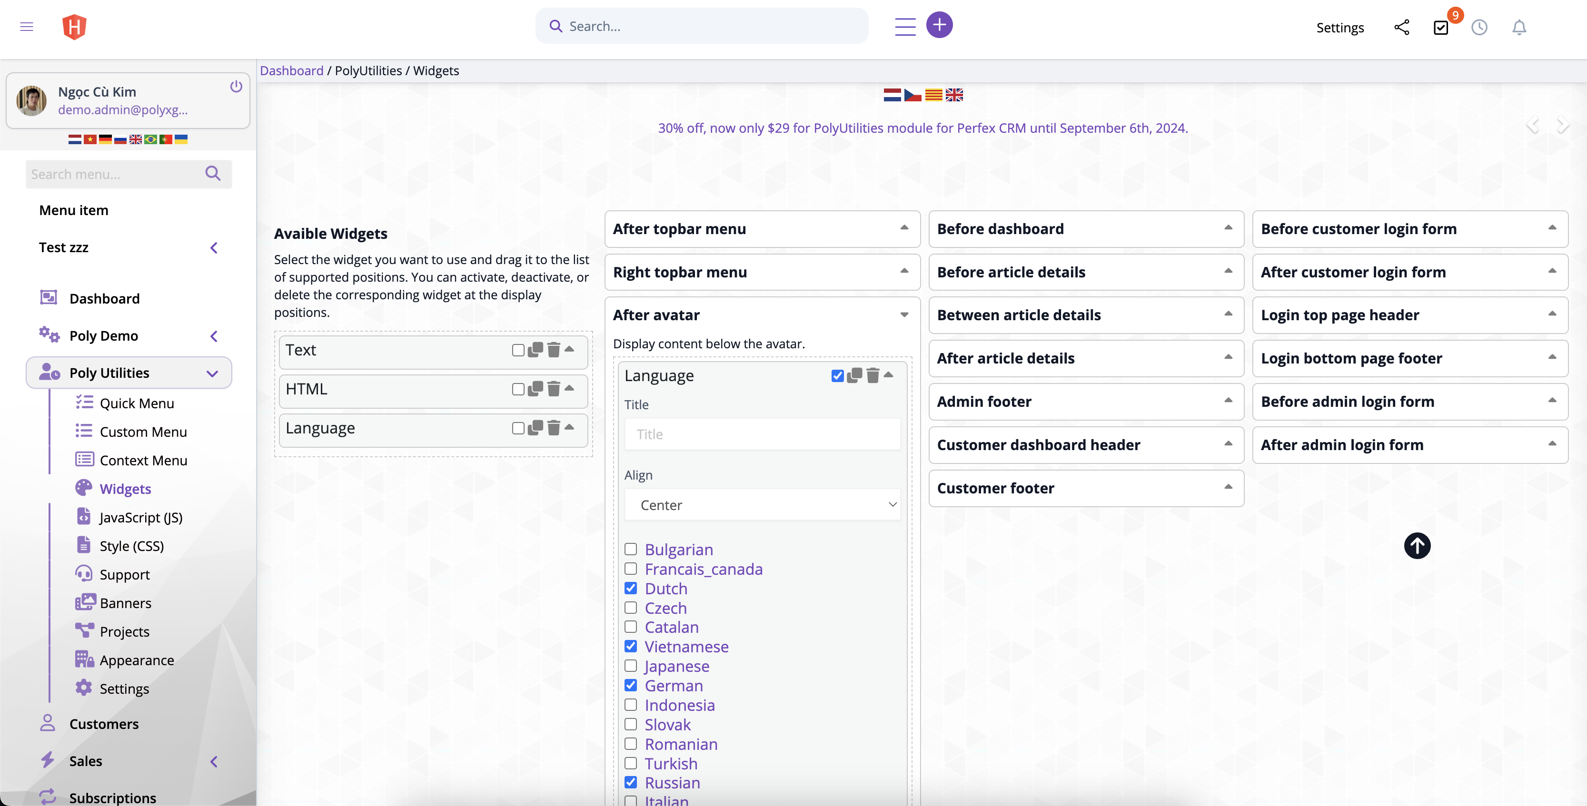Expand the Right topbar menu panel
This screenshot has width=1587, height=806.
pos(762,272)
